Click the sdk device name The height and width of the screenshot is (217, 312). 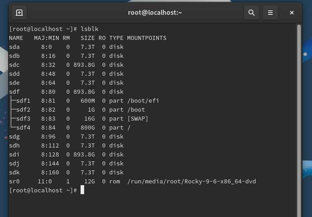tap(14, 173)
